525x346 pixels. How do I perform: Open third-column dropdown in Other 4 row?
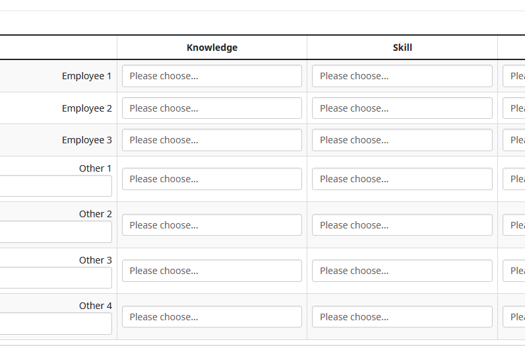514,317
